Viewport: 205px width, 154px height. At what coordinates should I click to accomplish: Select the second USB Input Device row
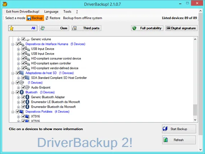pyautogui.click(x=43, y=53)
